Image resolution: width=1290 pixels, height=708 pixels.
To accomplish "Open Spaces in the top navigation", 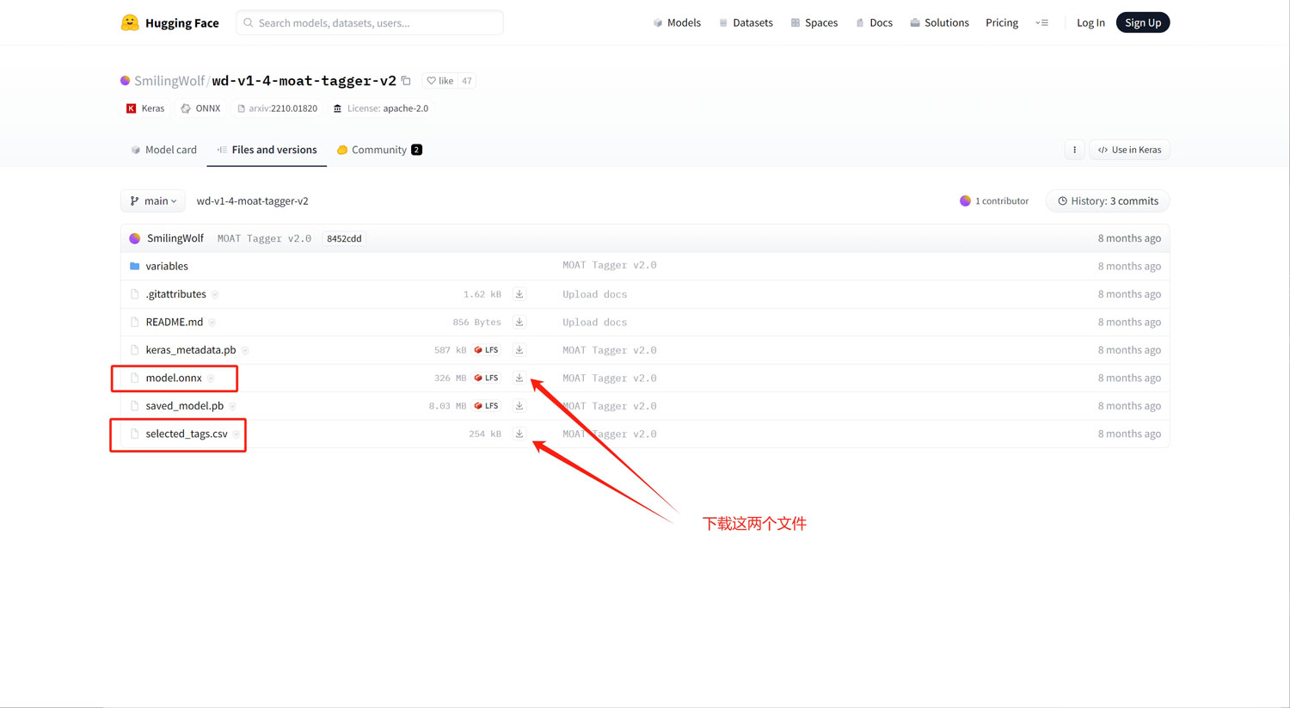I will [814, 22].
